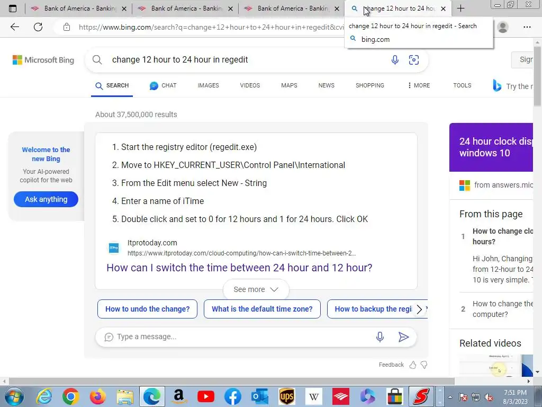Open the tab actions menu icon
Viewport: 542px width, 407px height.
click(x=13, y=8)
